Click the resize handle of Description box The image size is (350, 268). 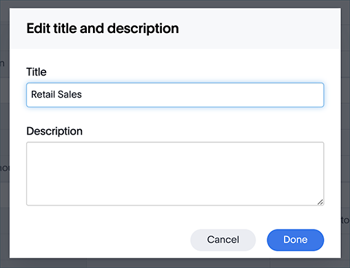pyautogui.click(x=320, y=202)
